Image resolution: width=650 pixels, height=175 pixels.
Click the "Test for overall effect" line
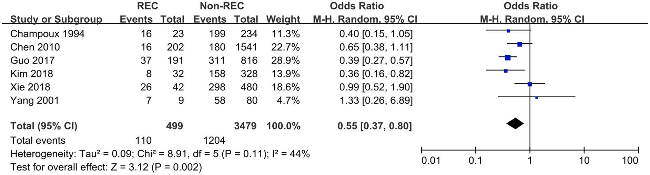[106, 167]
